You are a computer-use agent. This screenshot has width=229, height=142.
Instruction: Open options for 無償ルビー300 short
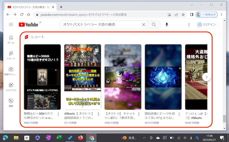58,114
